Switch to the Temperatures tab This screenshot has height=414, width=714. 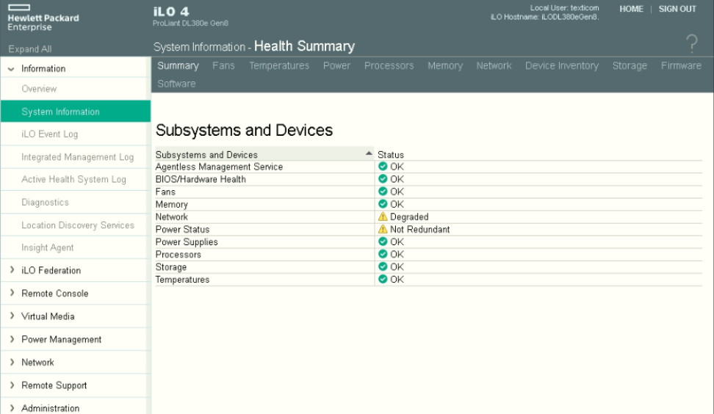278,65
